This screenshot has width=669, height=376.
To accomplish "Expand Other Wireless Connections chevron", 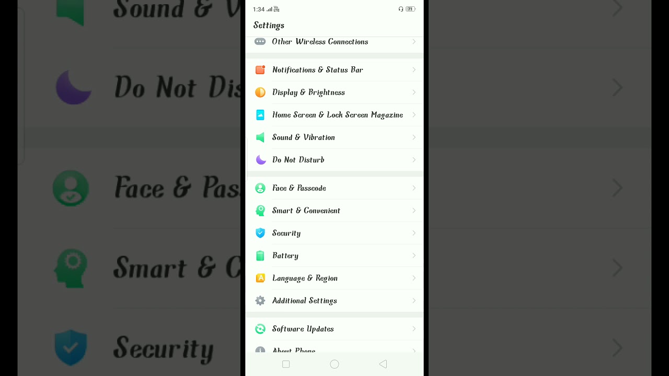I will (413, 42).
